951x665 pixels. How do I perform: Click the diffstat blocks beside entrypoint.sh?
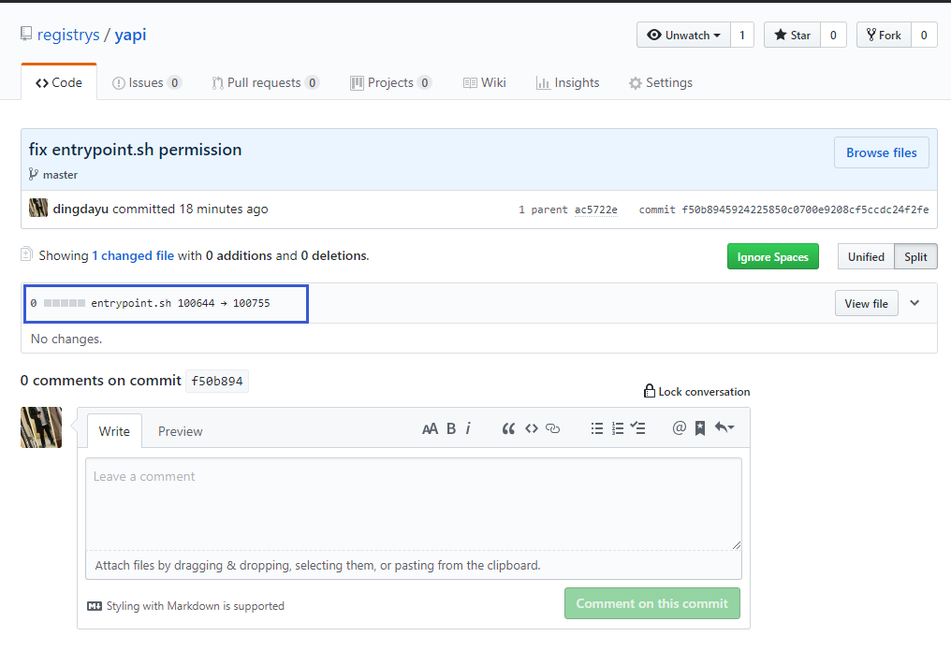(x=65, y=303)
